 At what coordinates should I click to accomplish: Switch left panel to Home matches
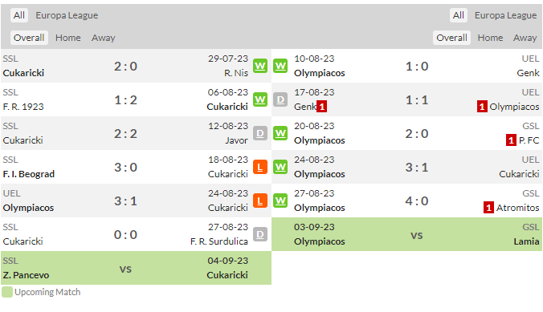[x=67, y=38]
